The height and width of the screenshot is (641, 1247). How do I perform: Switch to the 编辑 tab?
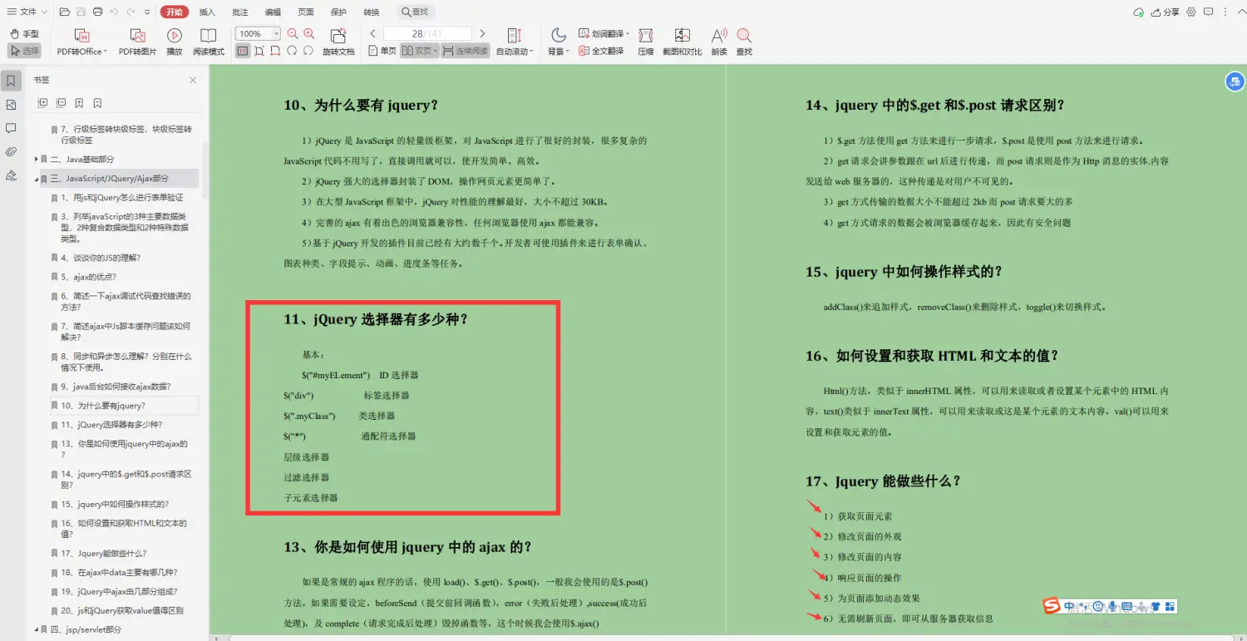[x=273, y=12]
